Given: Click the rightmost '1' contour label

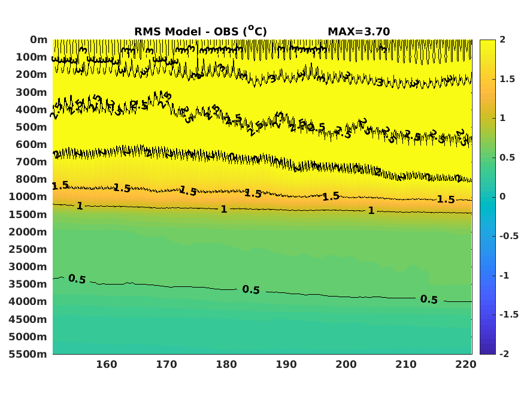Looking at the screenshot, I should click(x=371, y=210).
